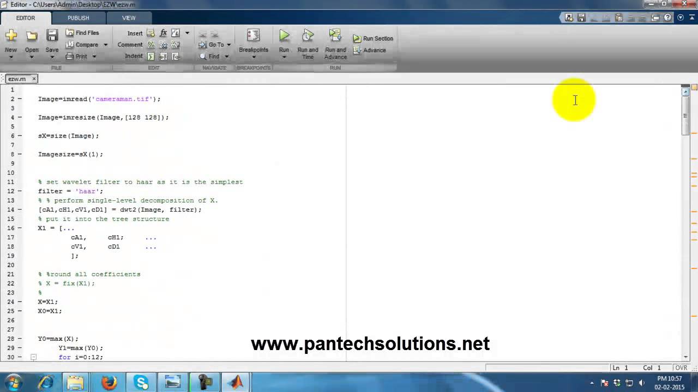This screenshot has width=698, height=392.
Task: Click the OVR overwrite indicator in status bar
Action: pyautogui.click(x=681, y=368)
